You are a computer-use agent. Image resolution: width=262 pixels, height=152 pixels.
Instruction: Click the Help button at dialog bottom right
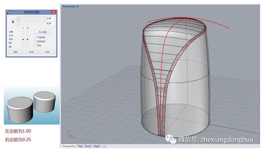pyautogui.click(x=47, y=52)
